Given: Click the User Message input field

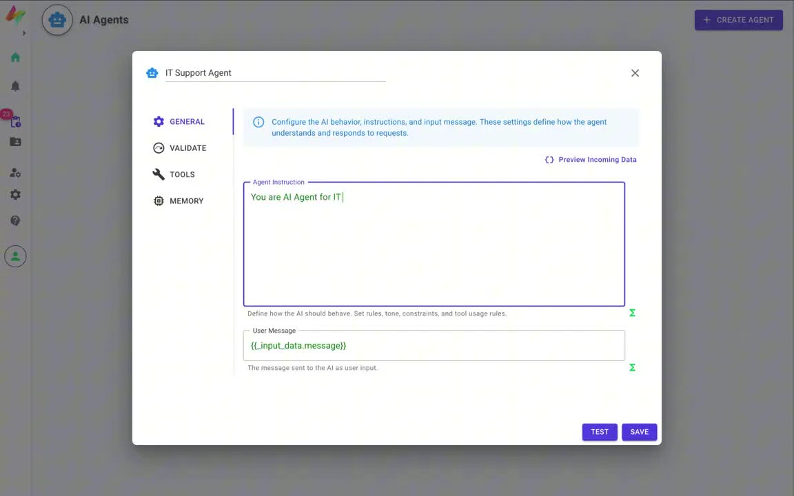Looking at the screenshot, I should coord(434,346).
